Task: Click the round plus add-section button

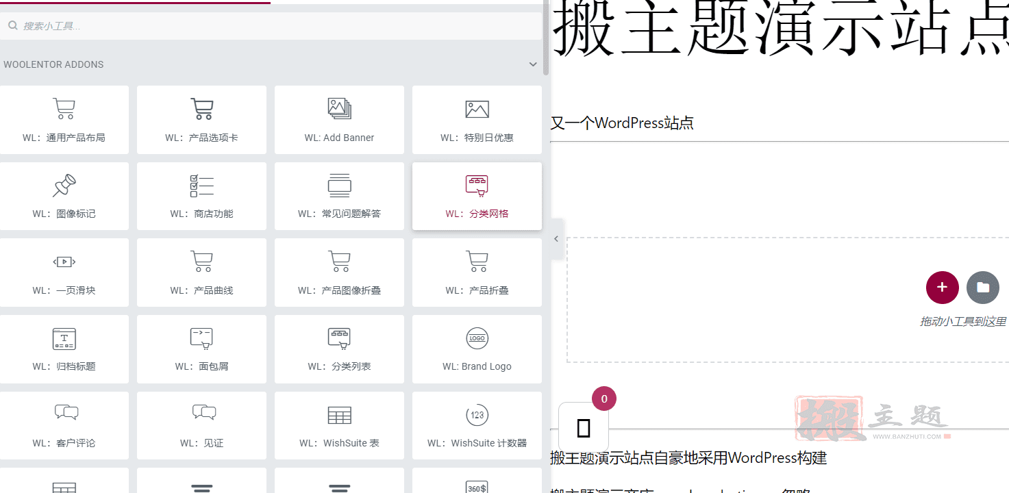Action: 943,288
